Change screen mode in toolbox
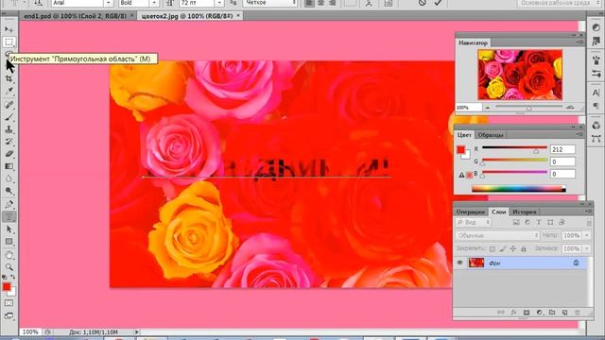The image size is (605, 340). (x=9, y=316)
